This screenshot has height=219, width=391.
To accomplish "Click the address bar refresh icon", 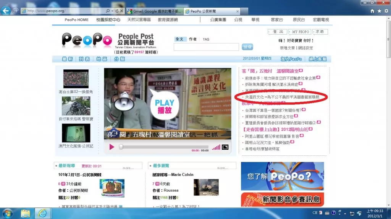I will point(117,11).
